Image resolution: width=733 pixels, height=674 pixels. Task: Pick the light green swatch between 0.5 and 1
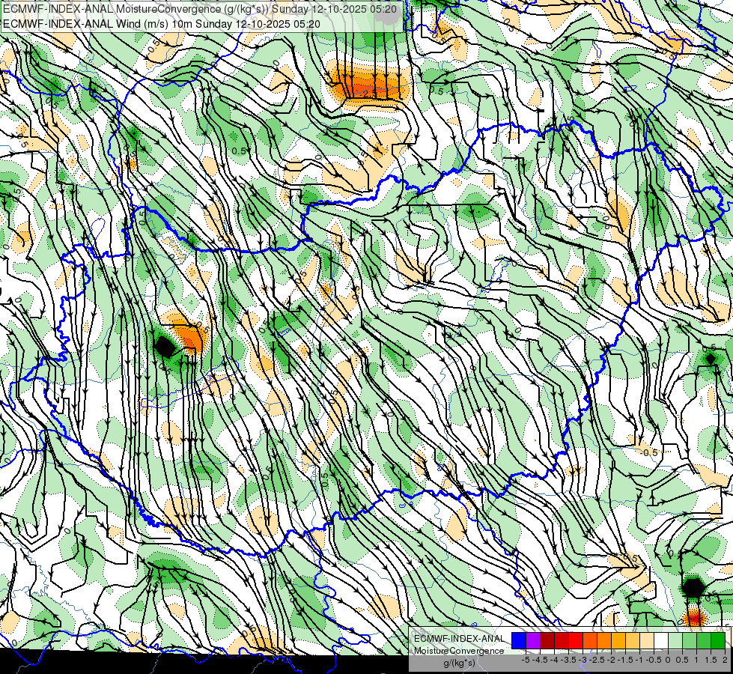click(x=690, y=640)
